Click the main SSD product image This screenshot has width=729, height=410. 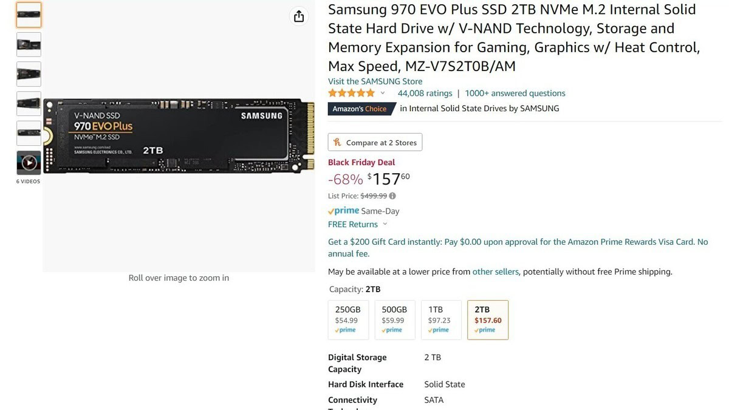[x=179, y=137]
